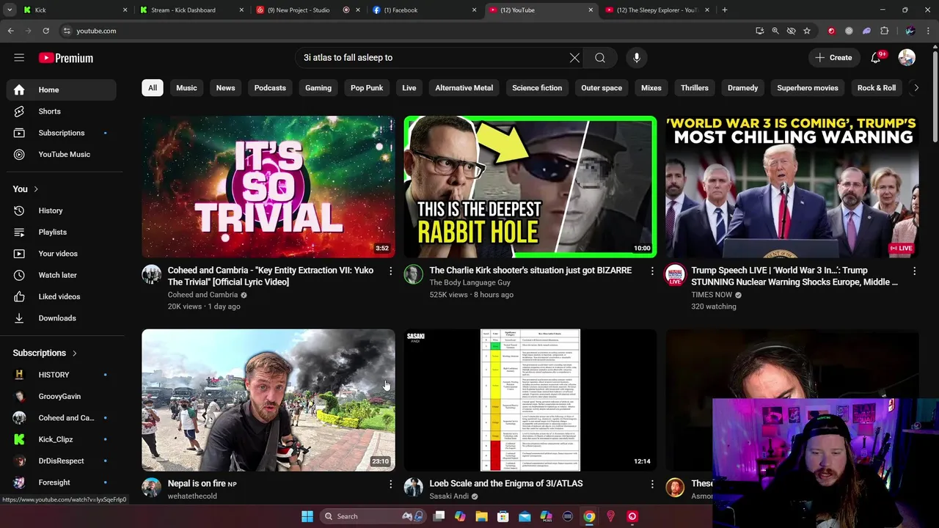Open the YouTube hamburger guide menu
This screenshot has width=939, height=528.
click(19, 58)
